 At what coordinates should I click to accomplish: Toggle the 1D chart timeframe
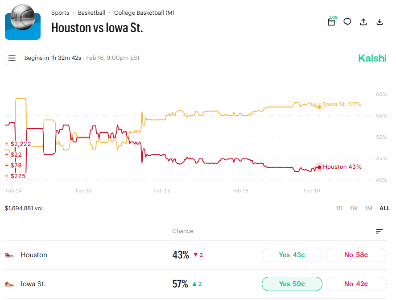coord(339,208)
